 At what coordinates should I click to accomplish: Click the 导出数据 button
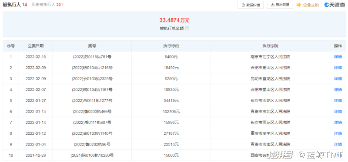[280, 5]
